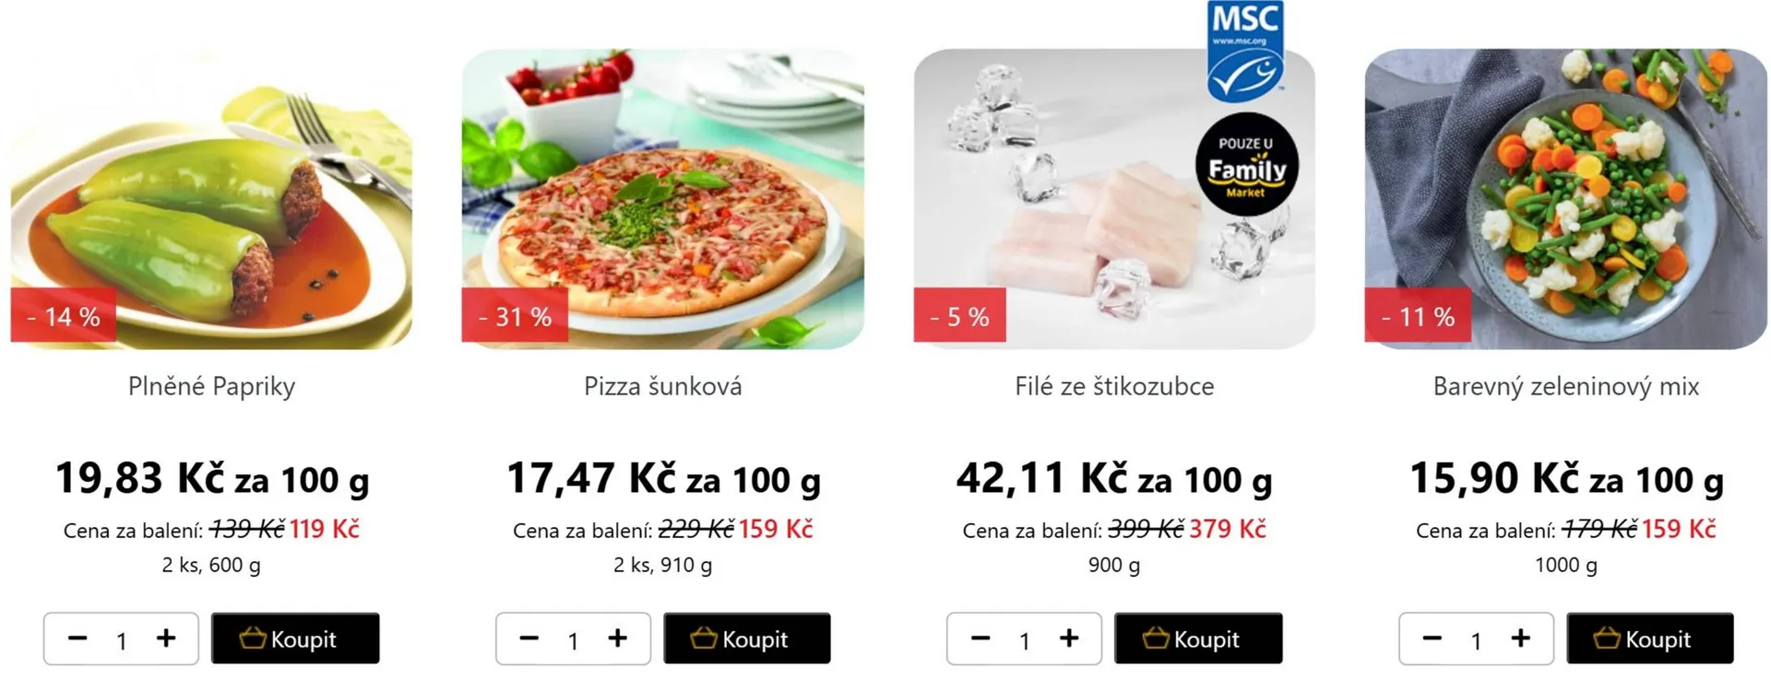Viewport: 1771px width, 679px height.
Task: Click the Family Market badge
Action: click(1246, 166)
